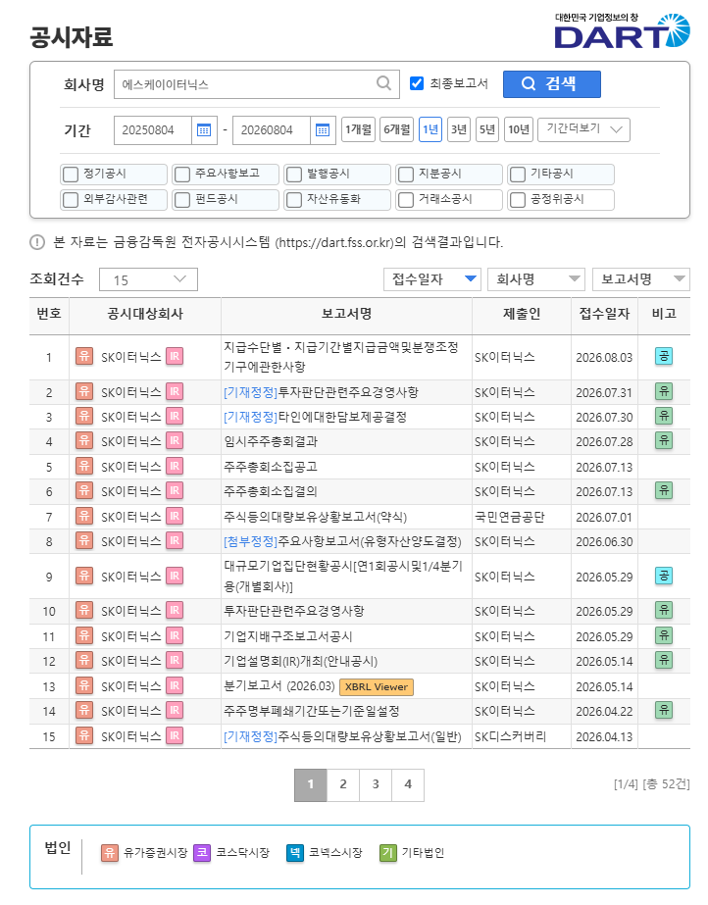Check the 거래소공시 filter
This screenshot has height=905, width=708.
click(406, 200)
